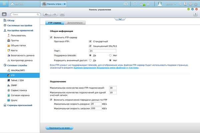The height and width of the screenshot is (133, 200).
Task: Open Win/Mac/NFS settings
Action: point(16,70)
